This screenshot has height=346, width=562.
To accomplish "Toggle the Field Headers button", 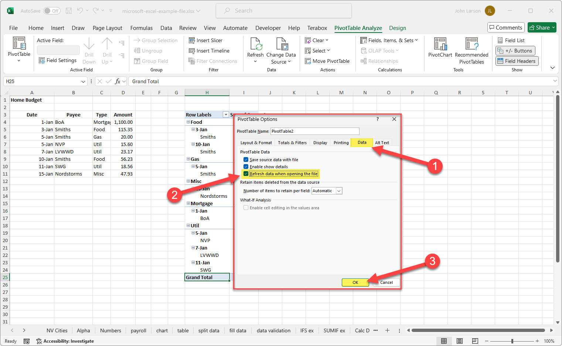I will pyautogui.click(x=517, y=61).
